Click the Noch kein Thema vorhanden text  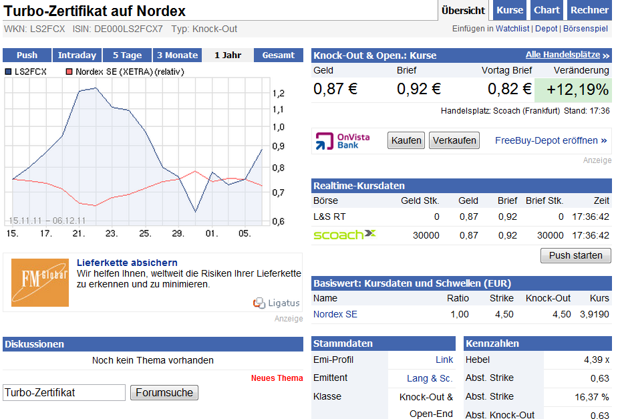pyautogui.click(x=153, y=360)
